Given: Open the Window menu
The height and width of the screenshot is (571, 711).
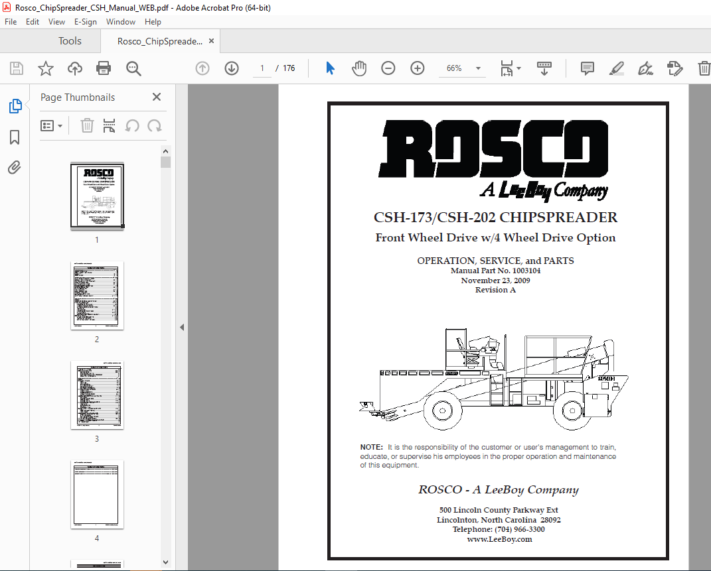Looking at the screenshot, I should pyautogui.click(x=121, y=22).
